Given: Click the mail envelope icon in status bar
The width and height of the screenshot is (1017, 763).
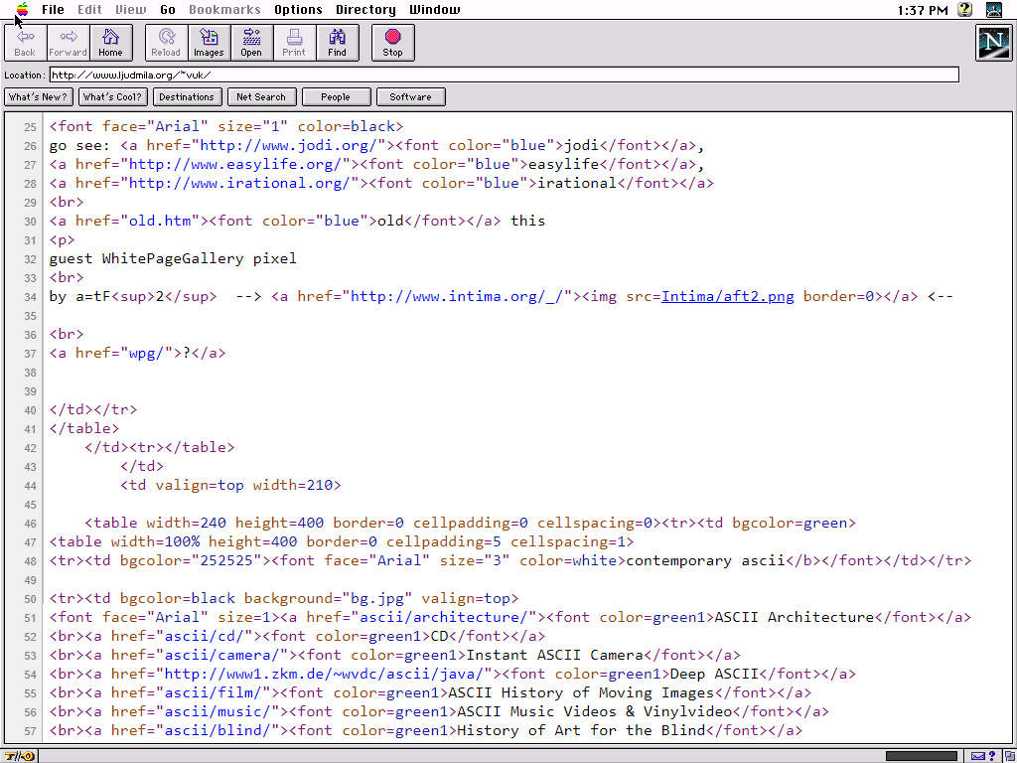Looking at the screenshot, I should (x=978, y=756).
